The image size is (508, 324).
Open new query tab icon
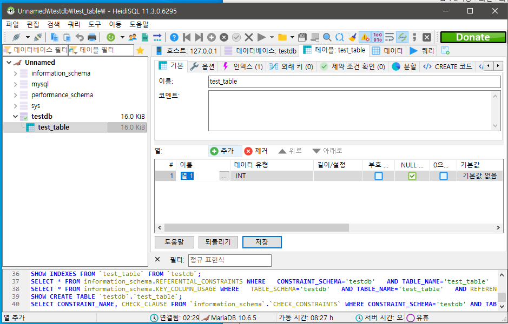coord(445,50)
